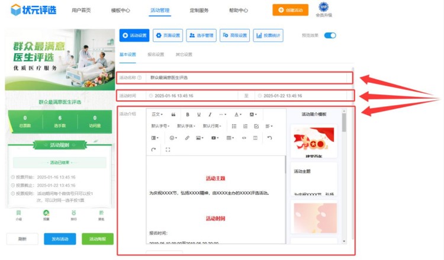Insert a blockquote with the quote icon

173,114
